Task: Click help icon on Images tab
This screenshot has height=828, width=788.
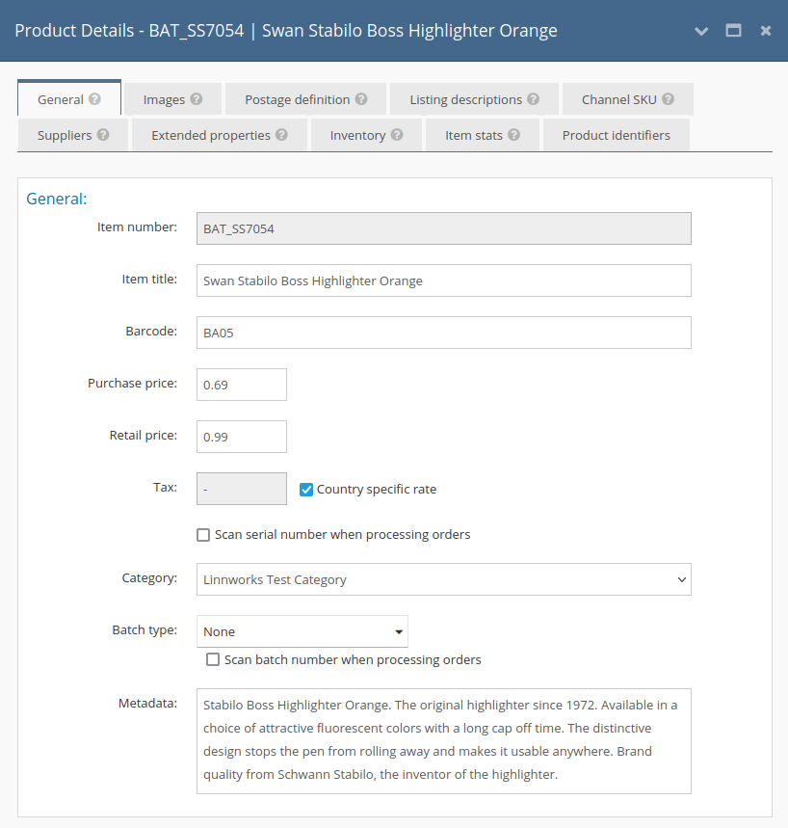Action: coord(197,99)
